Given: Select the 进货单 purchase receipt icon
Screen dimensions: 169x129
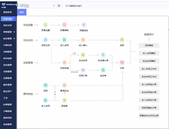Looking at the screenshot, I should pyautogui.click(x=103, y=70).
